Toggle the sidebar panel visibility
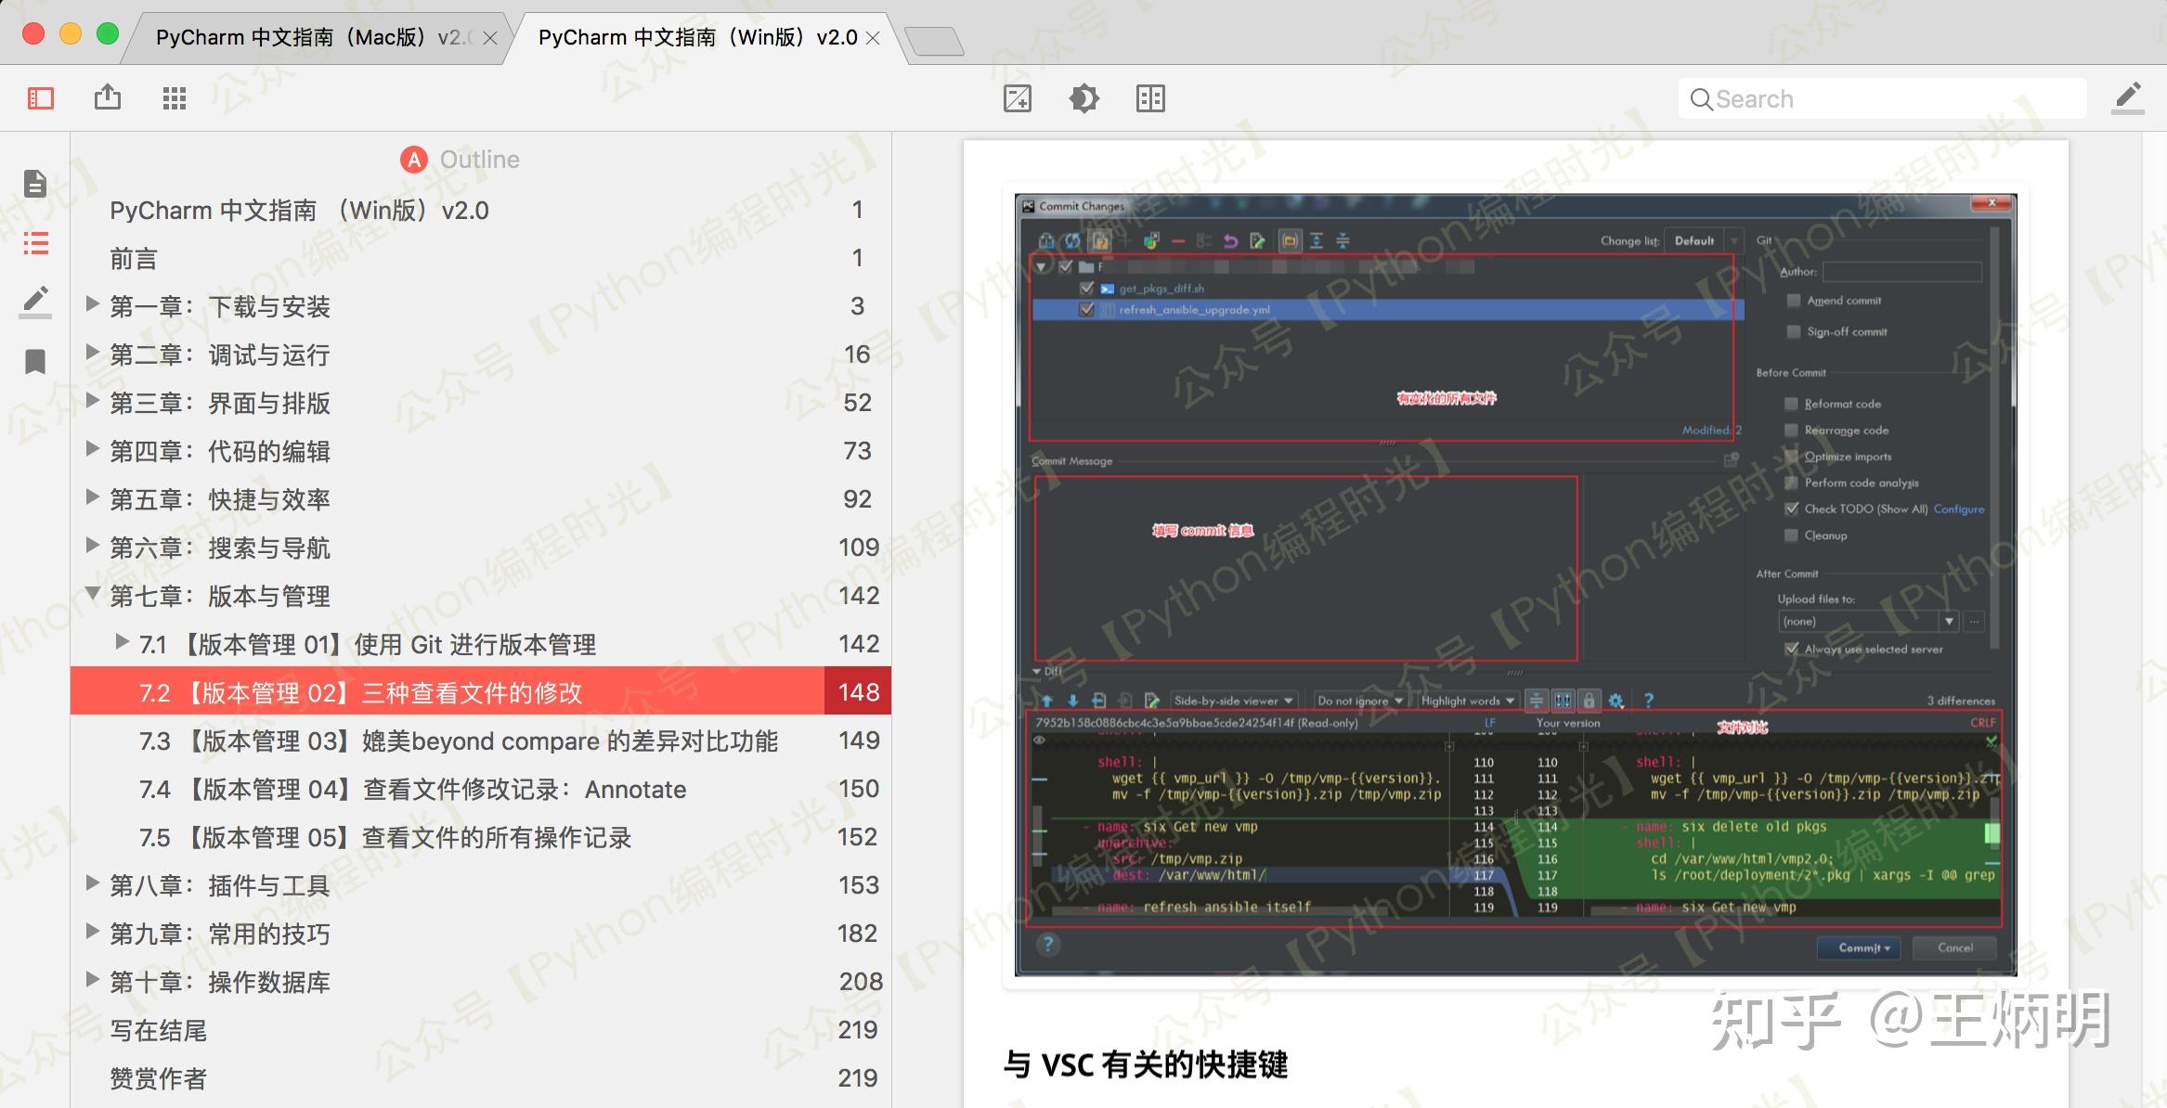This screenshot has width=2167, height=1108. (38, 97)
